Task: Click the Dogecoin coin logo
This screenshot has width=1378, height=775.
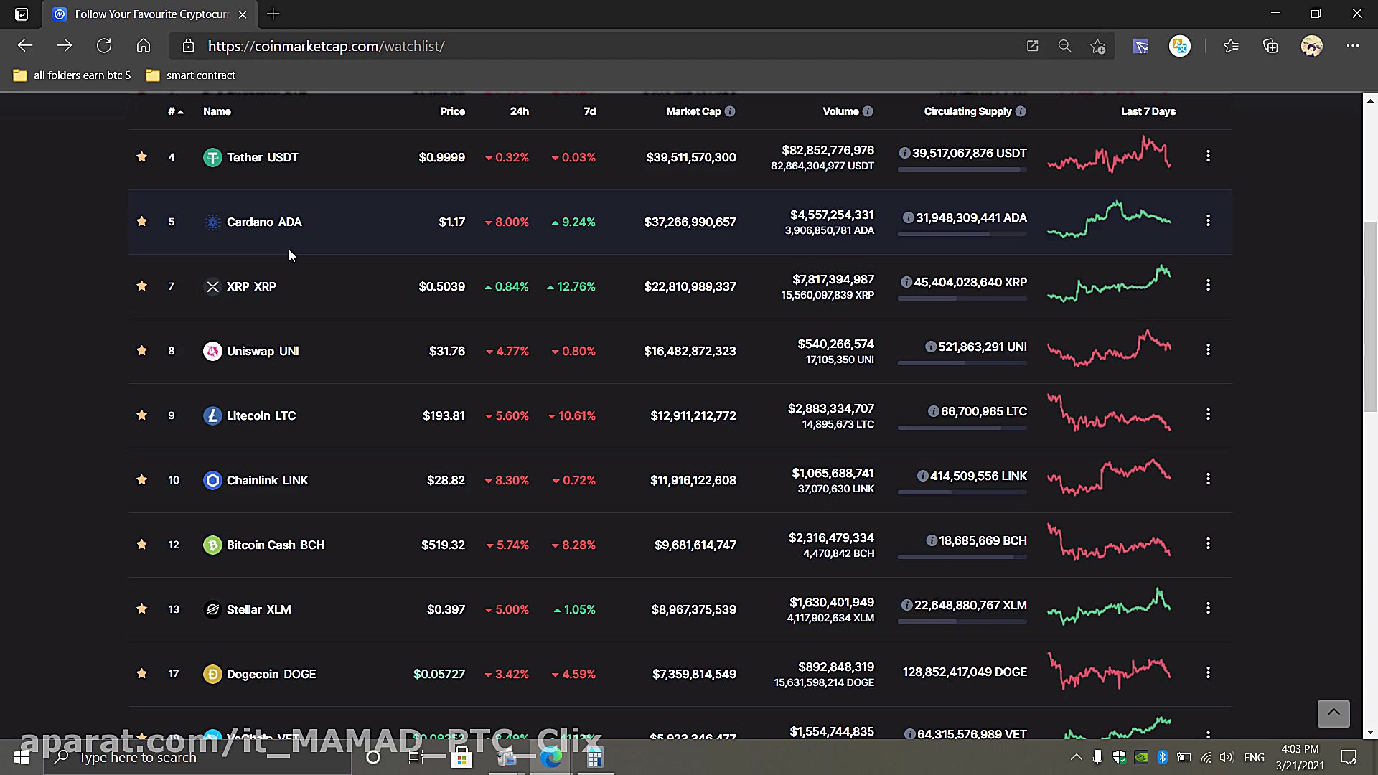Action: (212, 674)
